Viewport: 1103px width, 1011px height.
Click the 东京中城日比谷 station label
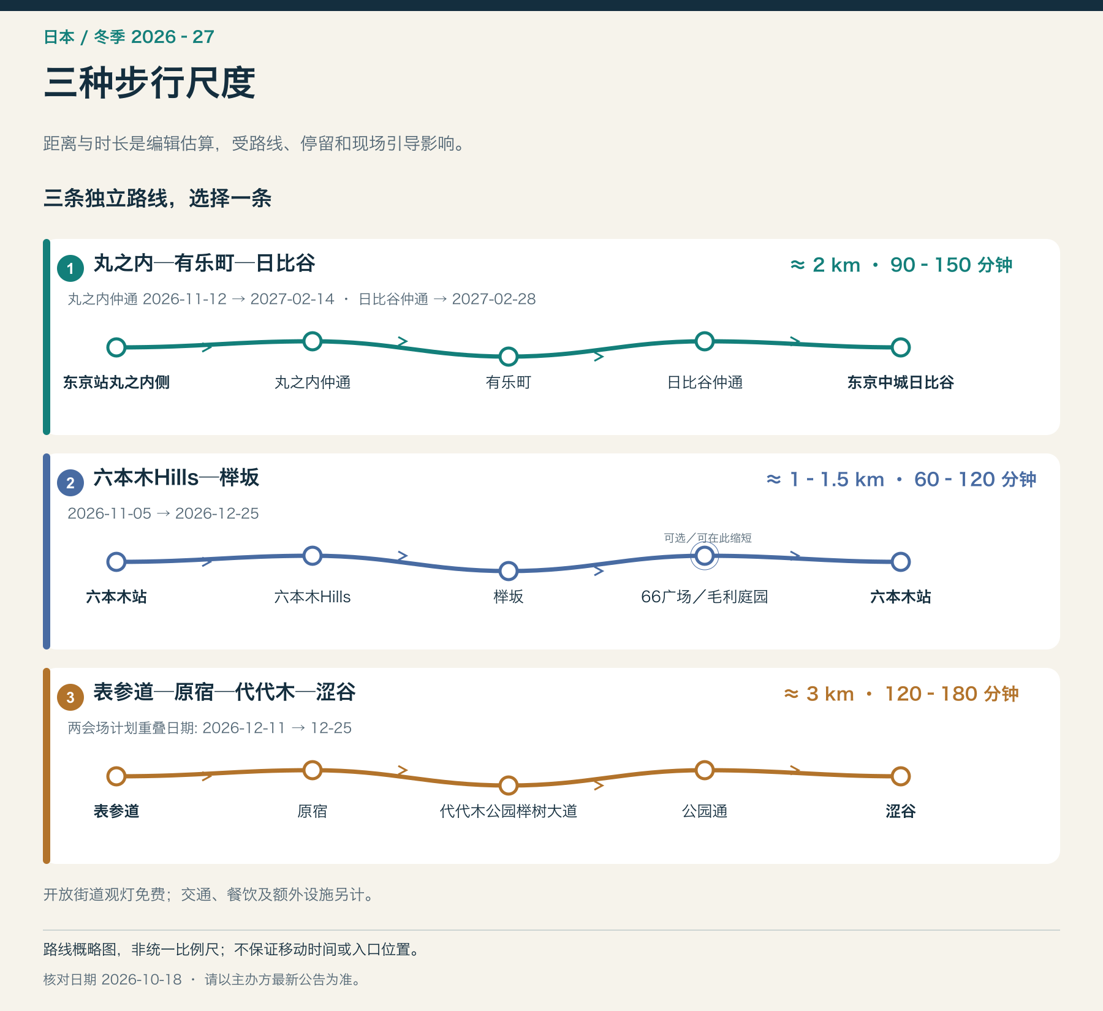click(901, 382)
